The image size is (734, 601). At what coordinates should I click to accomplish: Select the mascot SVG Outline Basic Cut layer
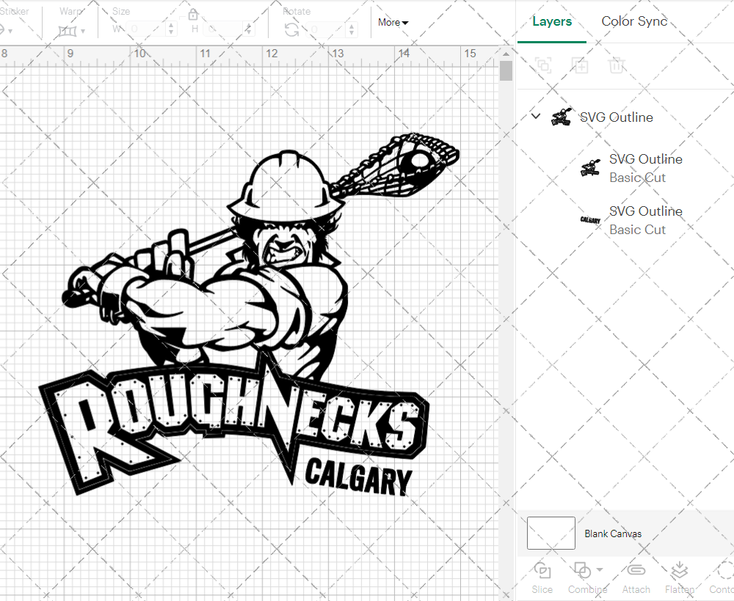point(646,167)
